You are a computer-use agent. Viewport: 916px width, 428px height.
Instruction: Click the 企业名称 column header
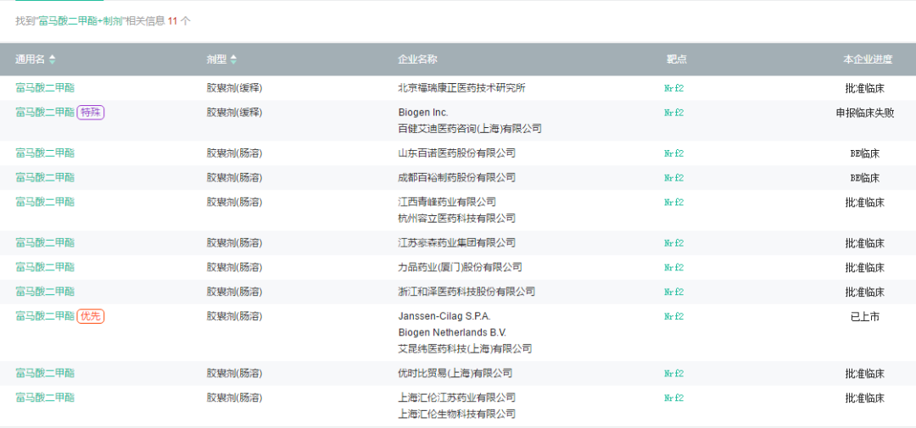coord(417,59)
